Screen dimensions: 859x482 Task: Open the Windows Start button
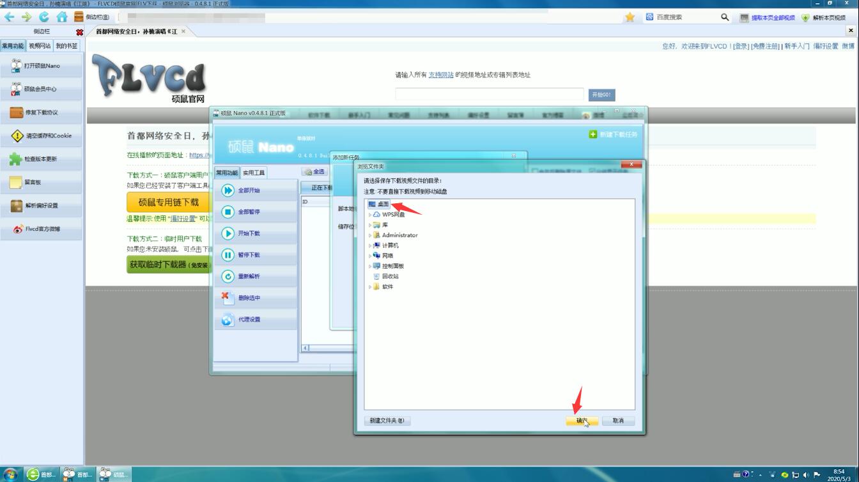pos(10,474)
